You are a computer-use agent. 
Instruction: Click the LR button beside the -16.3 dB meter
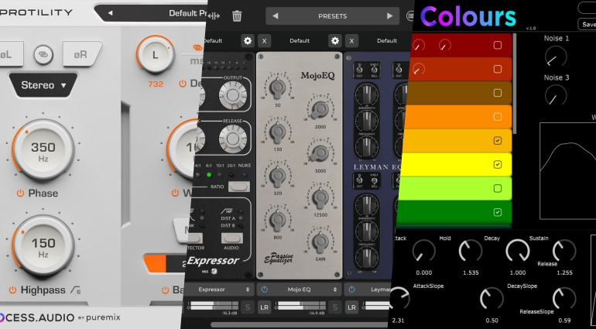tap(265, 307)
